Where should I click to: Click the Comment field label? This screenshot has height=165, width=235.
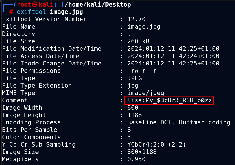tap(15, 100)
